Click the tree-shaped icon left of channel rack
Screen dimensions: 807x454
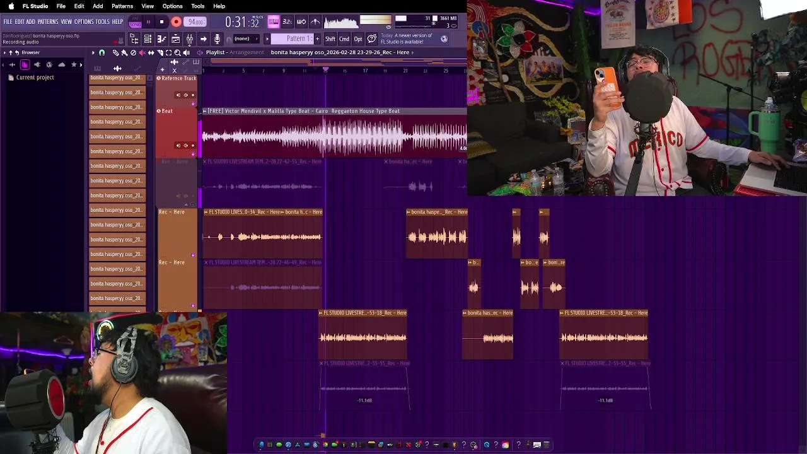(x=134, y=39)
